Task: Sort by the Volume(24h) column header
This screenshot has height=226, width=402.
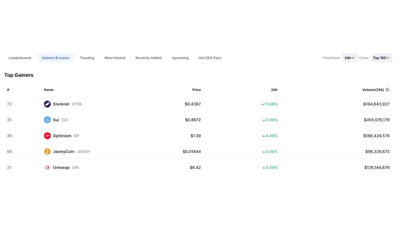Action: (373, 90)
